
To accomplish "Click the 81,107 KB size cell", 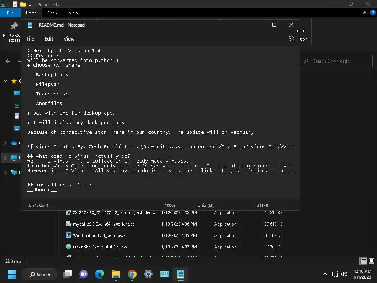I will [274, 235].
